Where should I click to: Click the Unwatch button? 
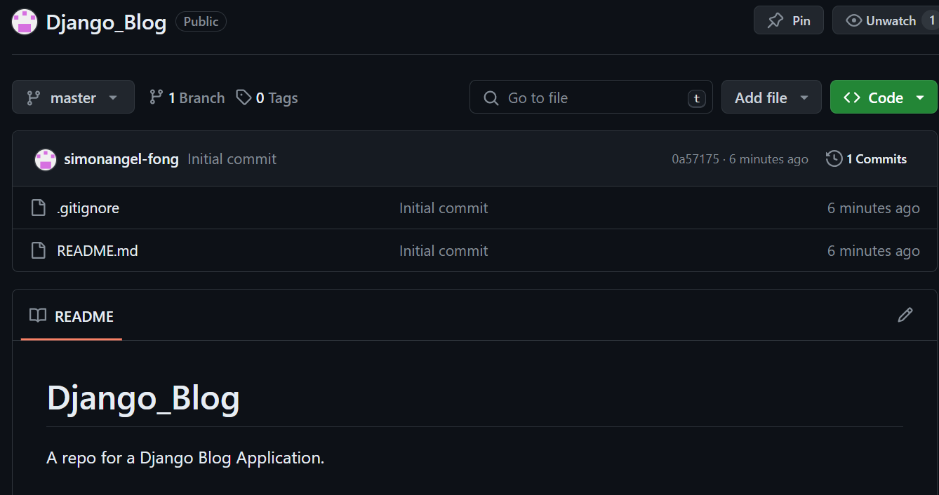tap(886, 20)
